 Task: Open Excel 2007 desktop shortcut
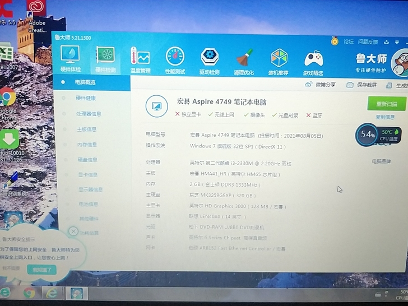[7, 57]
